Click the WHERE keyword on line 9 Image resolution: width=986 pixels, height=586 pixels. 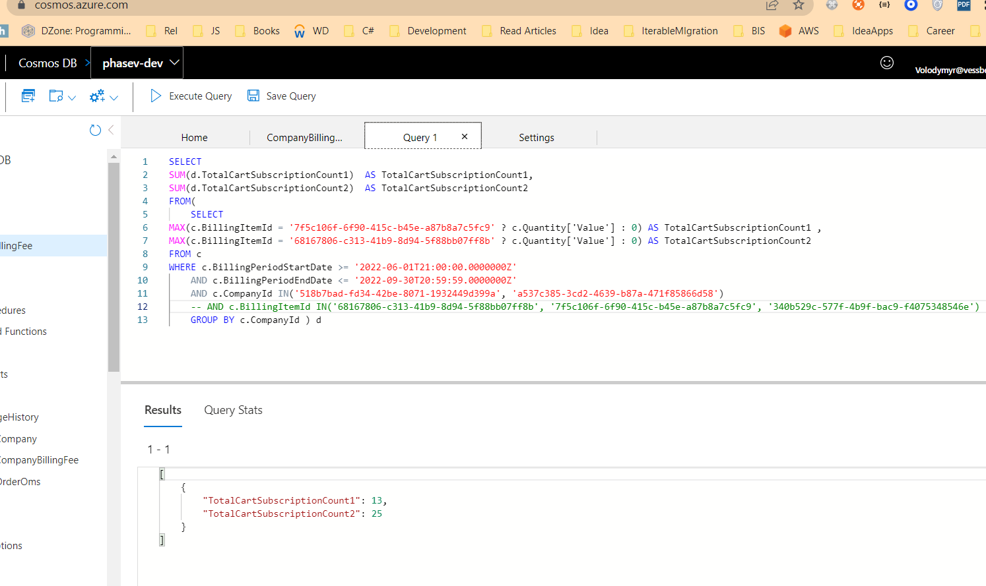[x=182, y=267]
